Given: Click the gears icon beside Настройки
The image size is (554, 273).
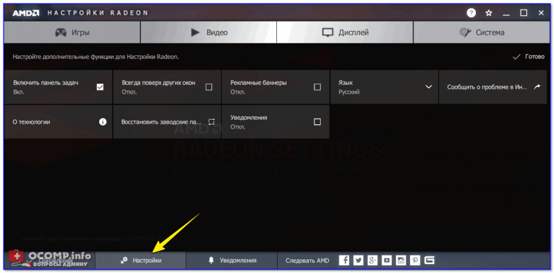Looking at the screenshot, I should (124, 261).
